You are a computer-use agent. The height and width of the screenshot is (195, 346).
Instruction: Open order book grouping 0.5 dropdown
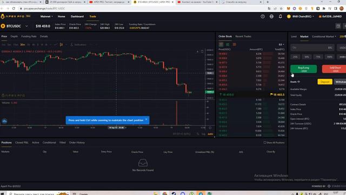pos(281,44)
